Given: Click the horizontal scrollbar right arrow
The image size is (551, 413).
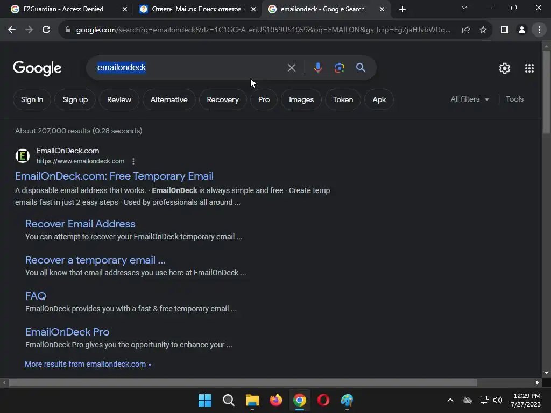Looking at the screenshot, I should click(538, 382).
